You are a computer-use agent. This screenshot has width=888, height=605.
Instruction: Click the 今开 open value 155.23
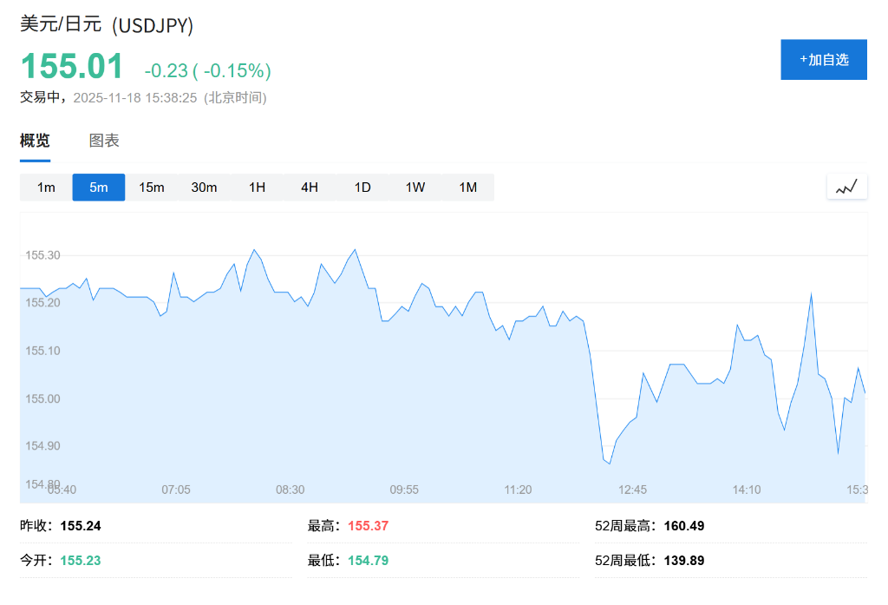point(80,560)
